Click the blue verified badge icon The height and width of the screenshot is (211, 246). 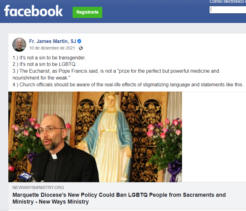[x=79, y=41]
